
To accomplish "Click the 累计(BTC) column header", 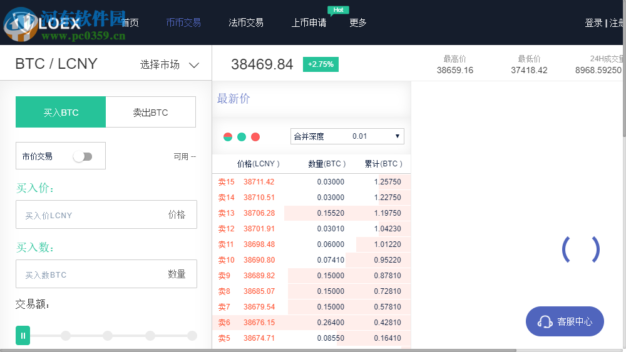I will (x=383, y=164).
